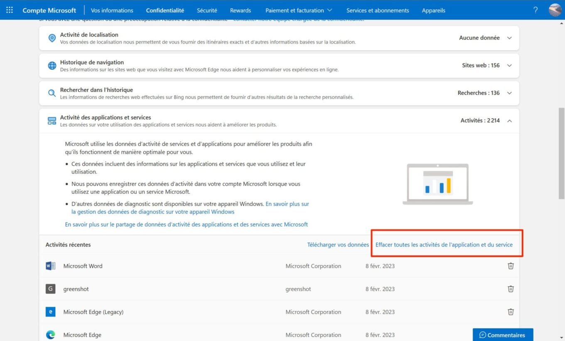Go to the Appareils tab

point(433,10)
